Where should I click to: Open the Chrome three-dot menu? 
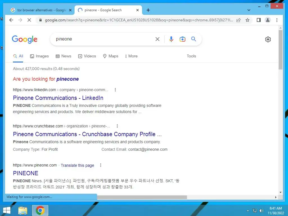click(x=277, y=20)
